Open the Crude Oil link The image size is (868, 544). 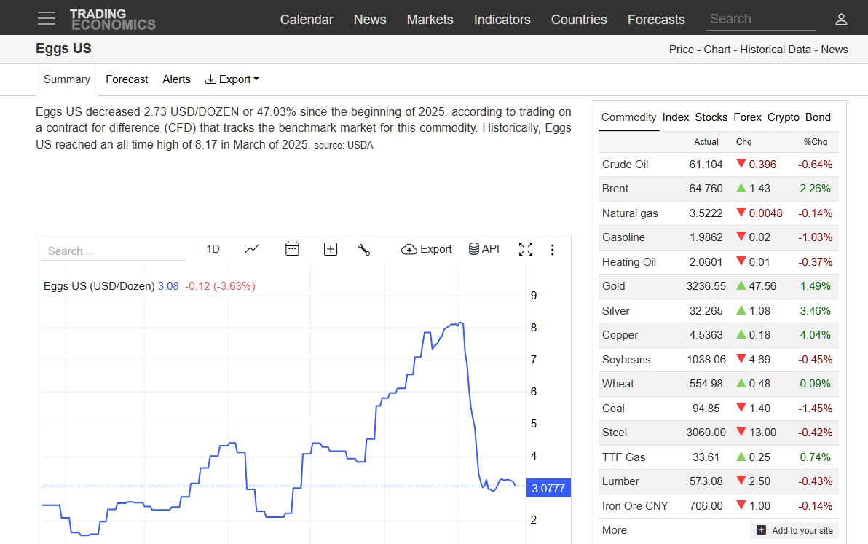(x=625, y=165)
